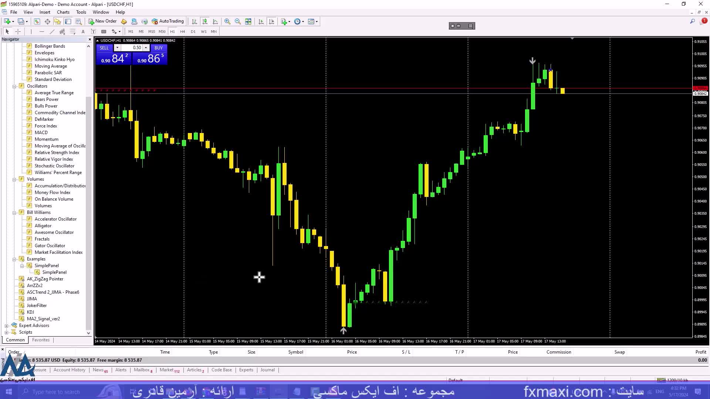This screenshot has width=710, height=399.
Task: Switch chart to candlestick display
Action: [x=205, y=21]
